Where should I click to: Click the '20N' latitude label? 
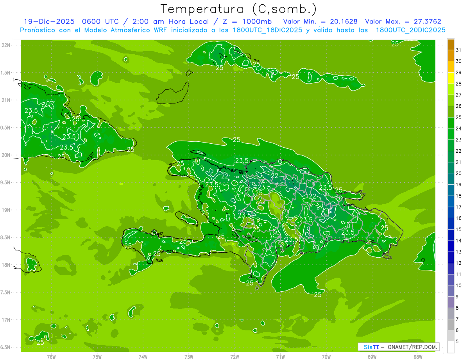pyautogui.click(x=6, y=155)
